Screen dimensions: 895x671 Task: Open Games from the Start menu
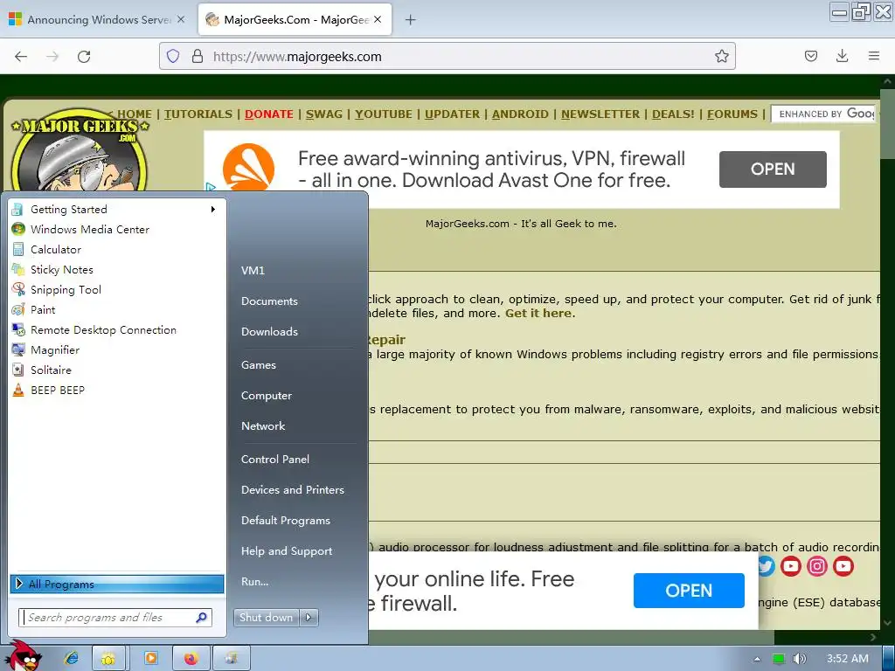pos(259,365)
